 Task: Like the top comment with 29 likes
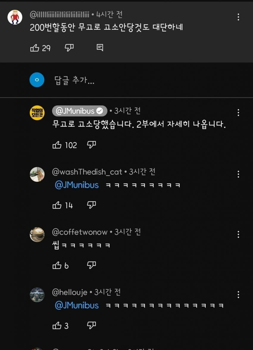pyautogui.click(x=35, y=48)
